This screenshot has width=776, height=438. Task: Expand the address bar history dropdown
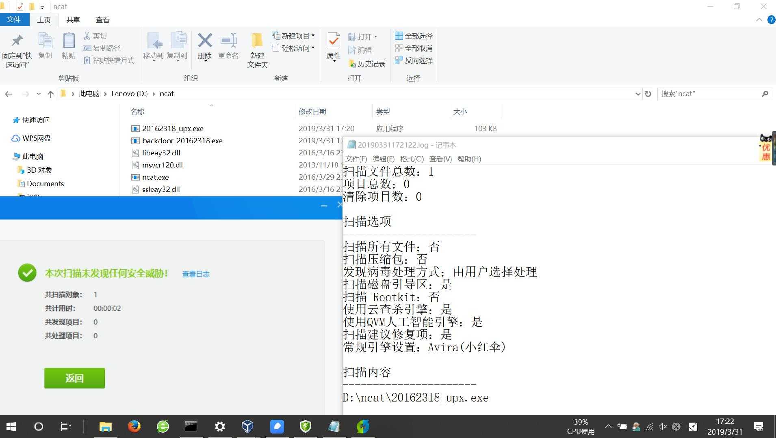click(x=637, y=94)
